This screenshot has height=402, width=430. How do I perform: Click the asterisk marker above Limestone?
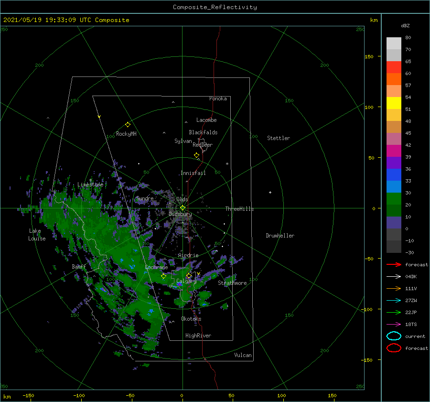90,180
